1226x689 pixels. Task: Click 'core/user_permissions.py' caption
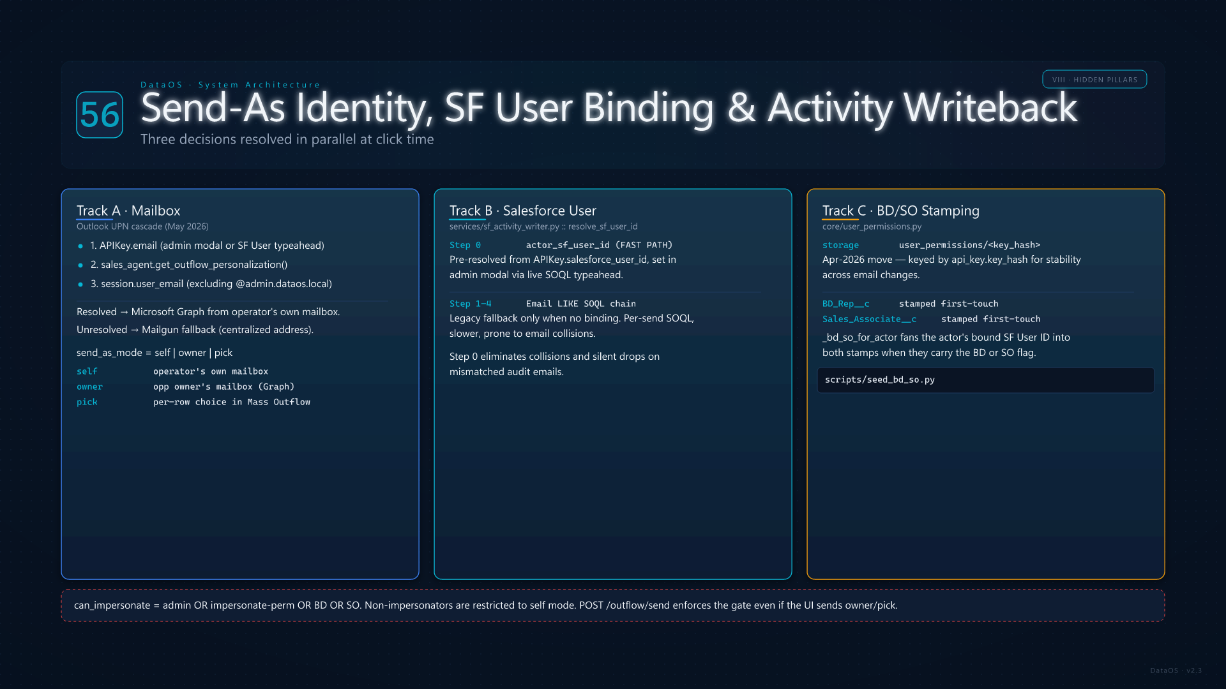[872, 226]
